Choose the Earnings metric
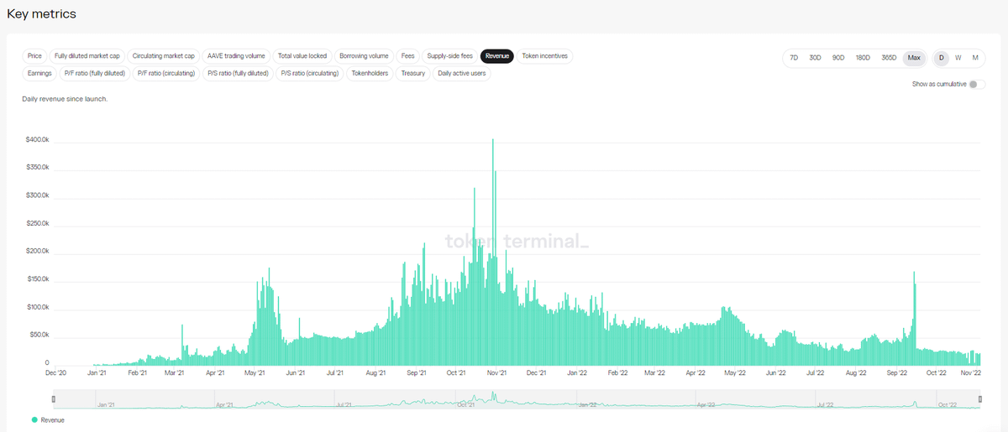 tap(39, 73)
